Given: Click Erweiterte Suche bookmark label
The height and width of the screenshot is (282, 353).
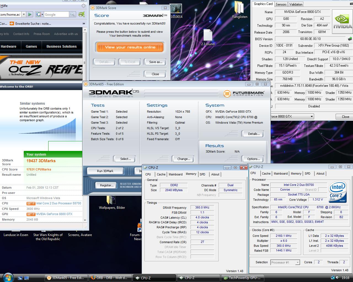Looking at the screenshot, I should pos(33,24).
